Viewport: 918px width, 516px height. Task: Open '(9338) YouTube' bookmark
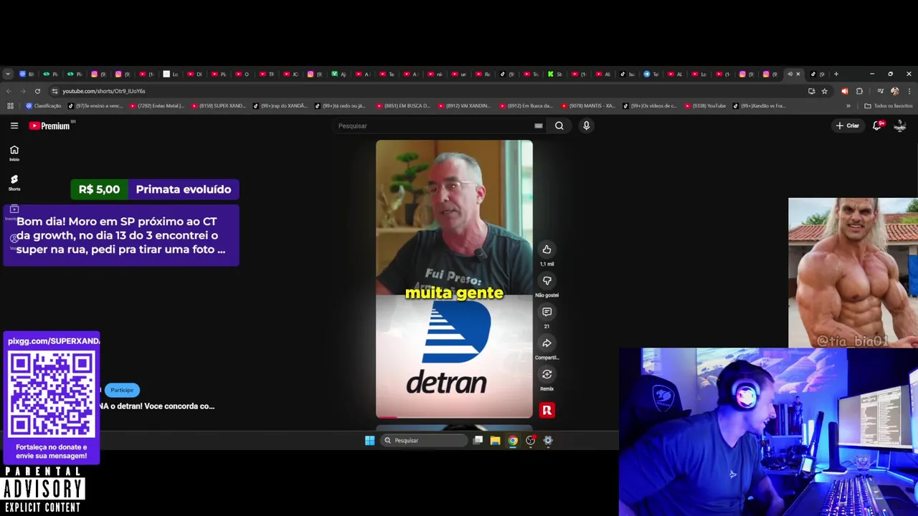(x=706, y=106)
